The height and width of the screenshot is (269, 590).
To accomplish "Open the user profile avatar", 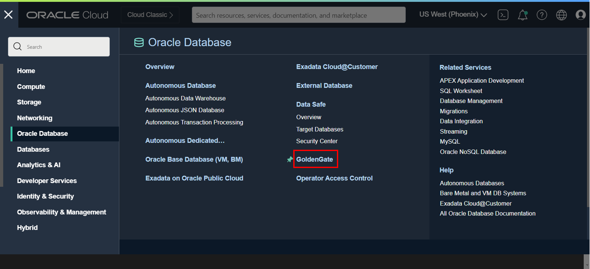I will click(x=580, y=14).
